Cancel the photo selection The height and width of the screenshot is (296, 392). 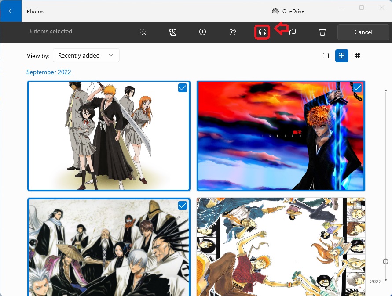[x=363, y=32]
